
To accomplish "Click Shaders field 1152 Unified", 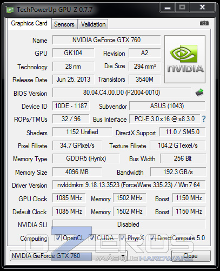I will coord(82,132).
